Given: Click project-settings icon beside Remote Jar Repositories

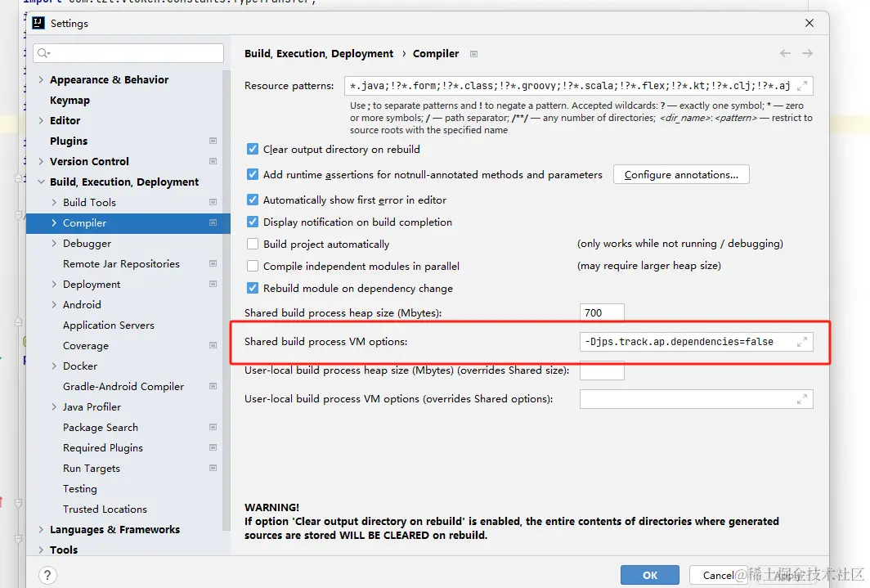Looking at the screenshot, I should pyautogui.click(x=213, y=263).
